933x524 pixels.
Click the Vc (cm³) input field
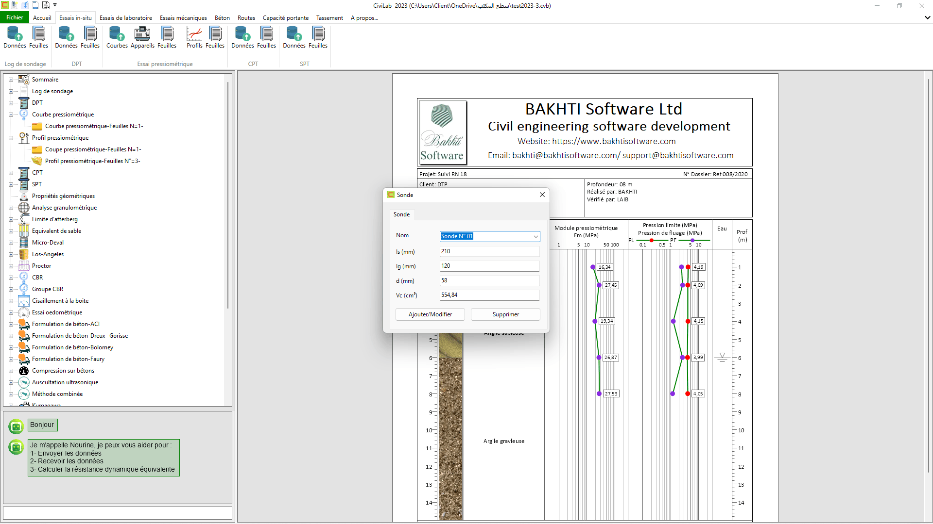tap(489, 295)
